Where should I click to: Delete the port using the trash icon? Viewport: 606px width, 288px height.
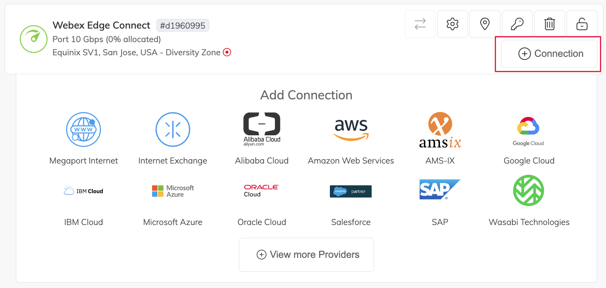tap(550, 24)
